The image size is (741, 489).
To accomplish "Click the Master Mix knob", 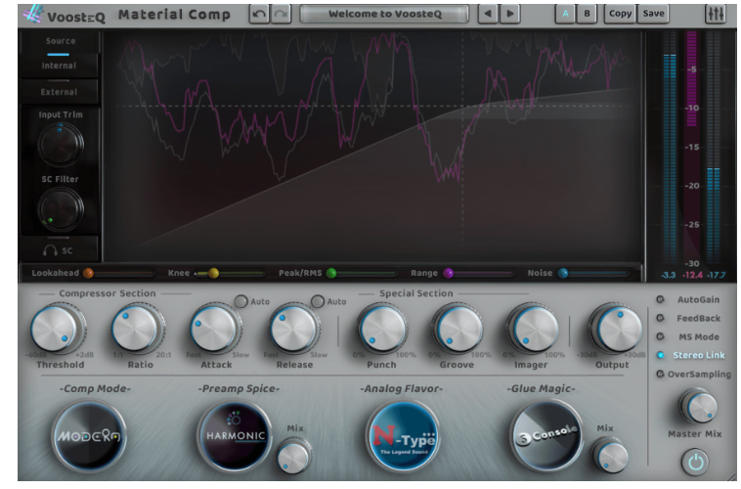I will click(x=699, y=406).
